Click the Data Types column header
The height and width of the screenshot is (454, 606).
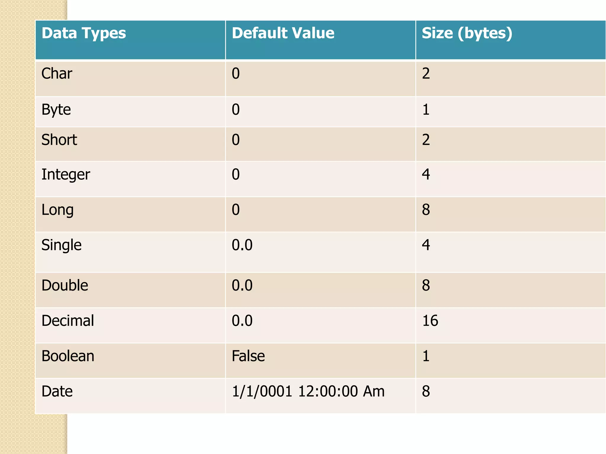click(84, 33)
